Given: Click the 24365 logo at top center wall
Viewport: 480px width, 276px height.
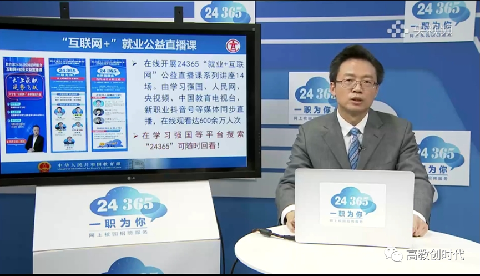Looking at the screenshot, I should [x=224, y=11].
